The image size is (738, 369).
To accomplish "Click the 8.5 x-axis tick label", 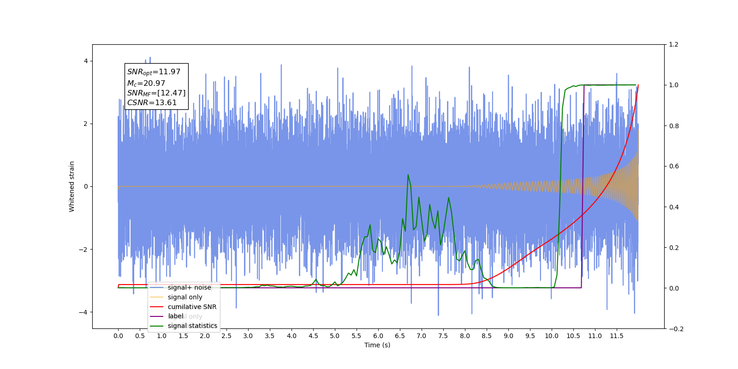I will 487,336.
